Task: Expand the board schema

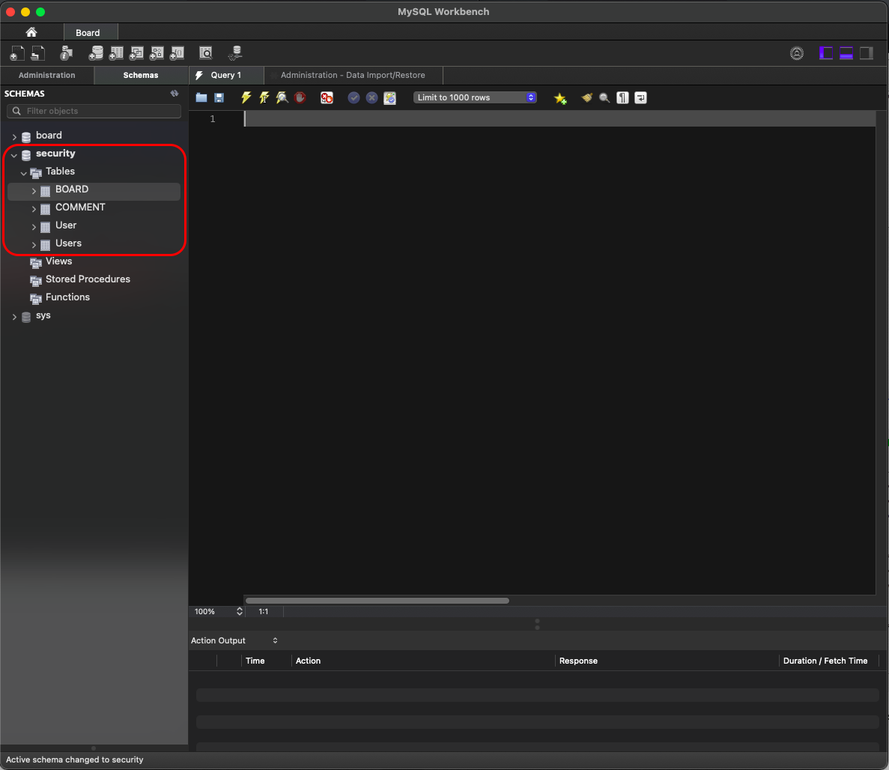Action: coord(14,136)
